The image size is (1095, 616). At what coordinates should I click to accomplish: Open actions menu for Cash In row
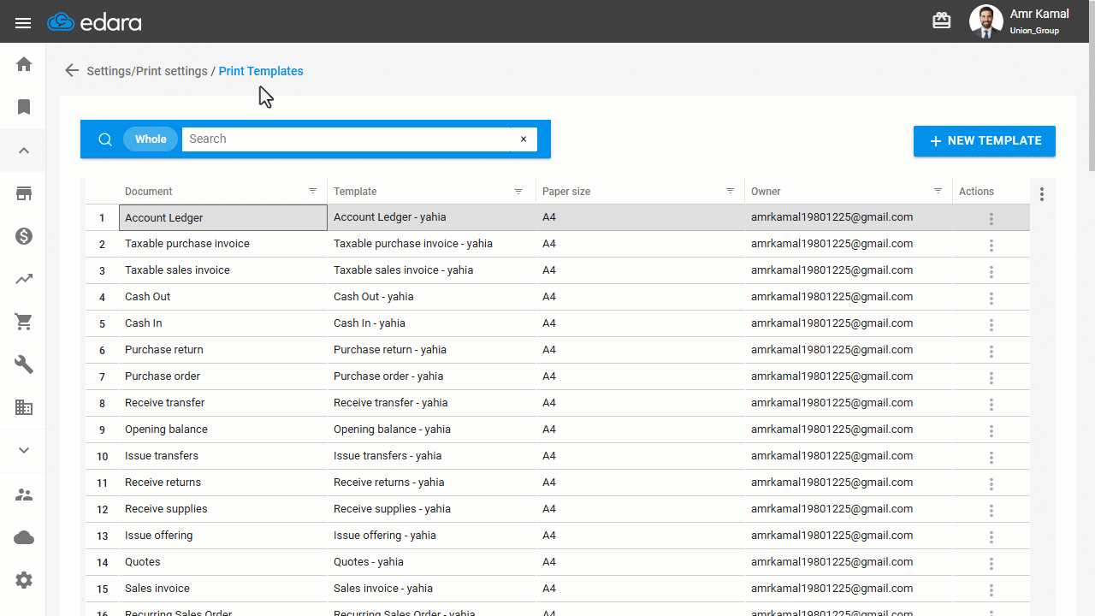(x=991, y=325)
